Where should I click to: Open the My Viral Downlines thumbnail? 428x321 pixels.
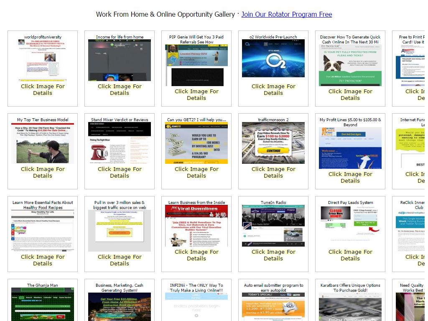(x=196, y=226)
